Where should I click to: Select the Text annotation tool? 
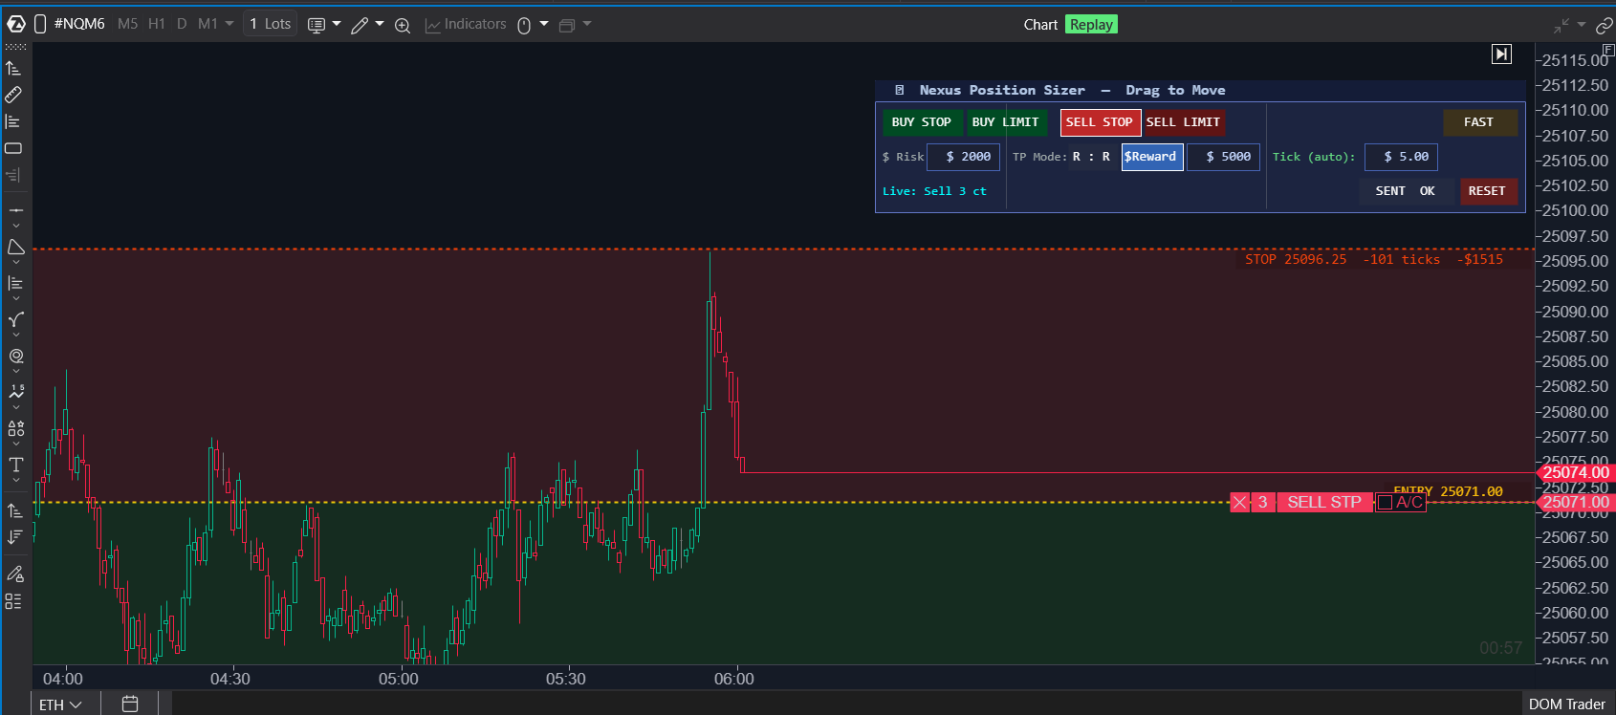click(x=15, y=465)
